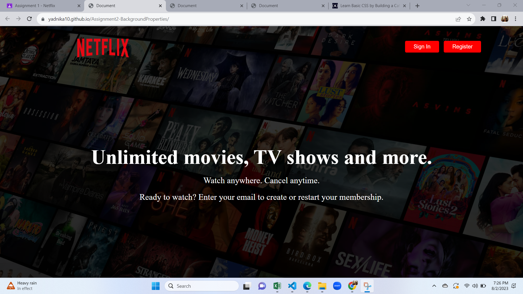The width and height of the screenshot is (523, 294).
Task: Click the Chrome profile avatar
Action: [504, 19]
